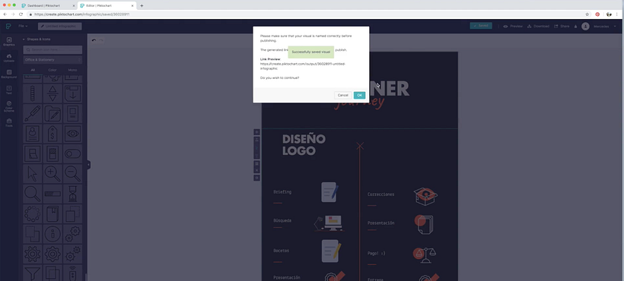
Task: Select the Briefing label on the canvas
Action: [282, 192]
